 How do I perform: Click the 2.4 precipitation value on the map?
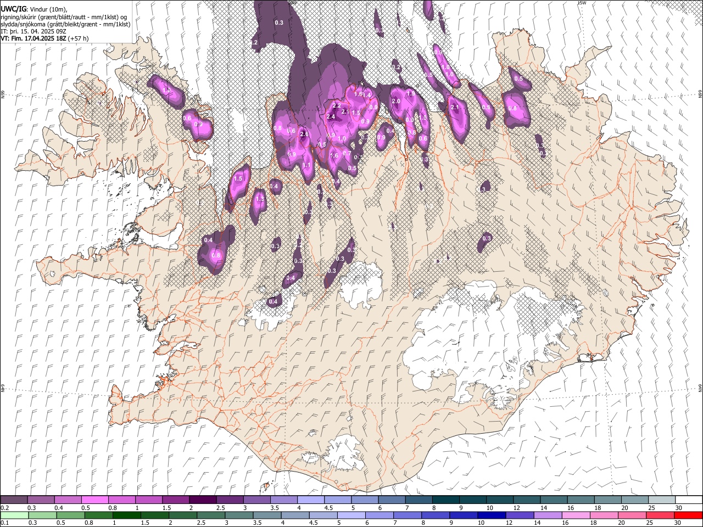coord(331,117)
